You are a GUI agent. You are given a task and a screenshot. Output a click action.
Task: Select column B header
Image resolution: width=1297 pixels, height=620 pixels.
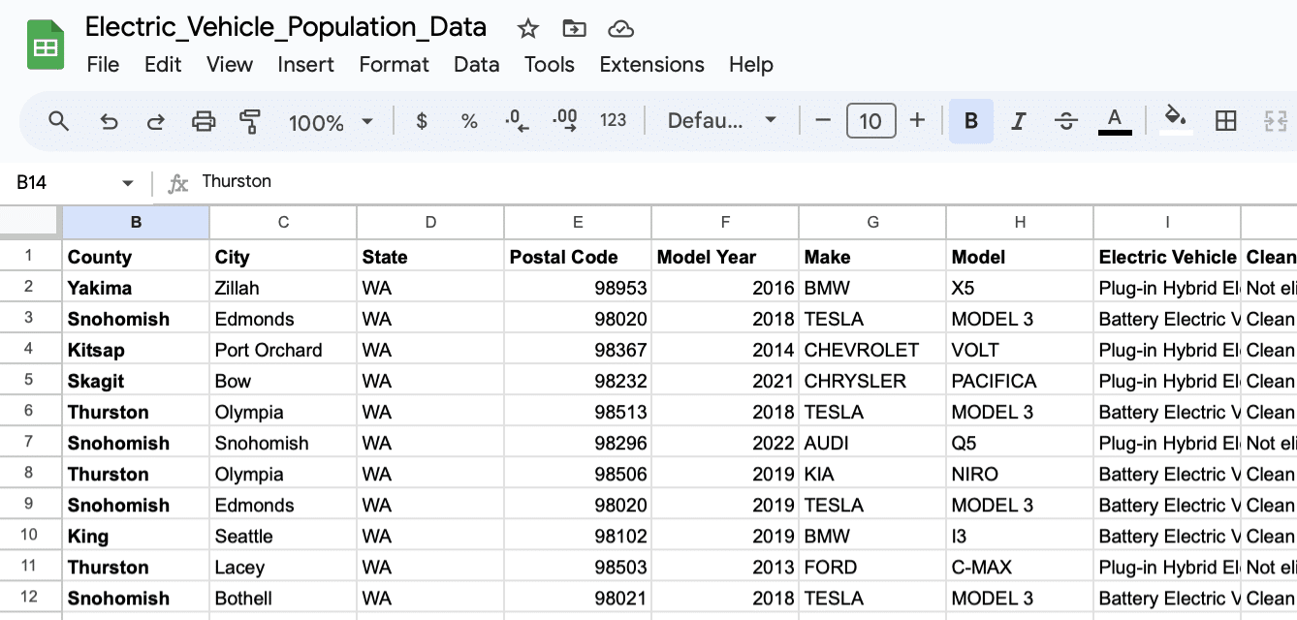click(136, 223)
